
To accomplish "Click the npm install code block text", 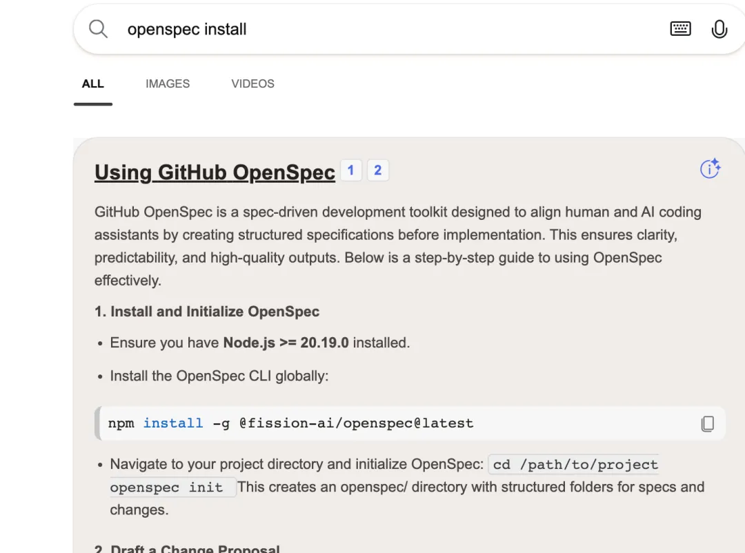I will pos(290,423).
